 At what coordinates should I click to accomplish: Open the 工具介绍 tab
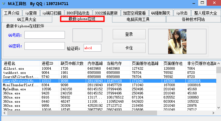point(12,13)
